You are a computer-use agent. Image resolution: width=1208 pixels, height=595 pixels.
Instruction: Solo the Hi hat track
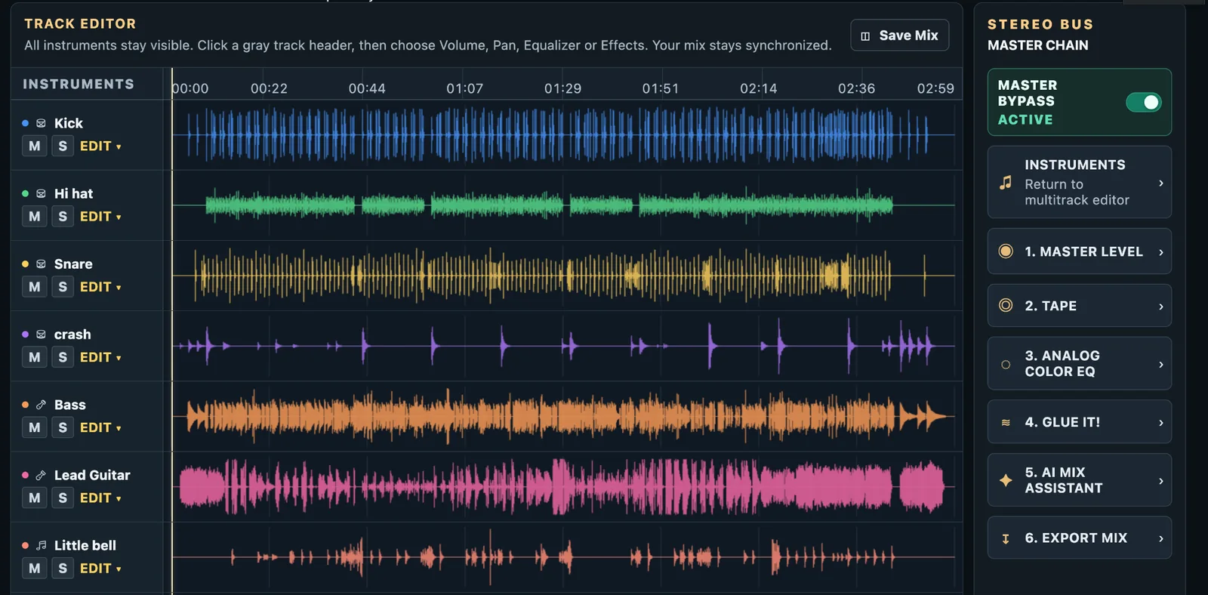coord(63,216)
